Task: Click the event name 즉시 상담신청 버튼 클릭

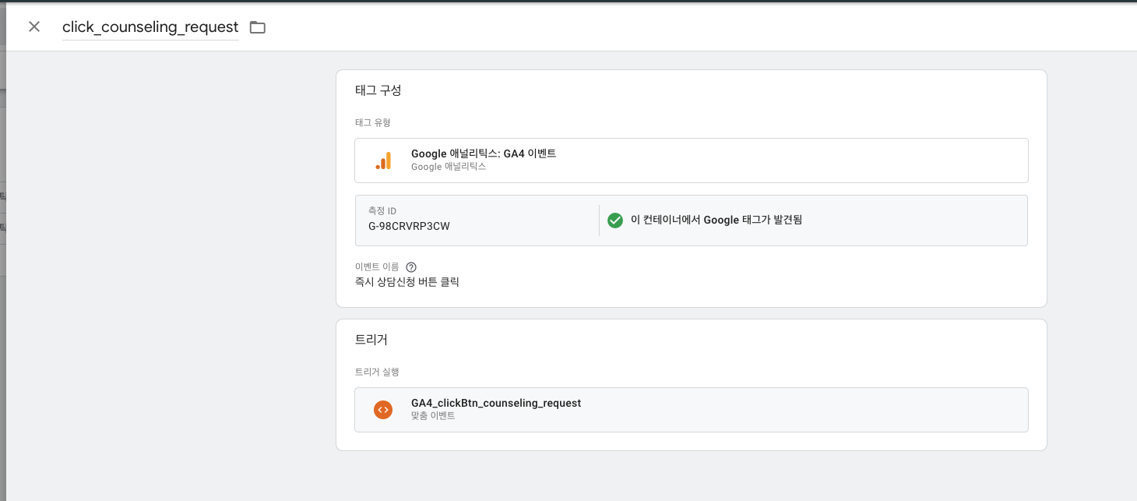Action: click(x=407, y=282)
